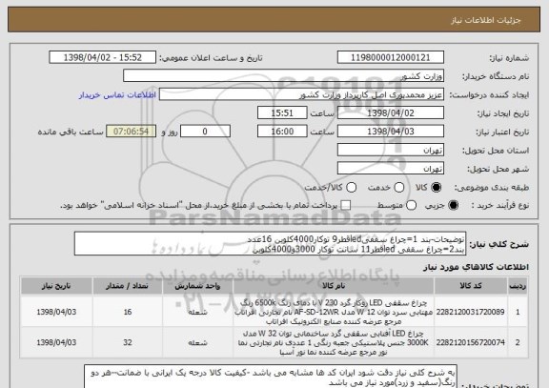The width and height of the screenshot is (549, 388).
Task: Click the 1398/04/03 date cell in row 1
Action: click(56, 312)
